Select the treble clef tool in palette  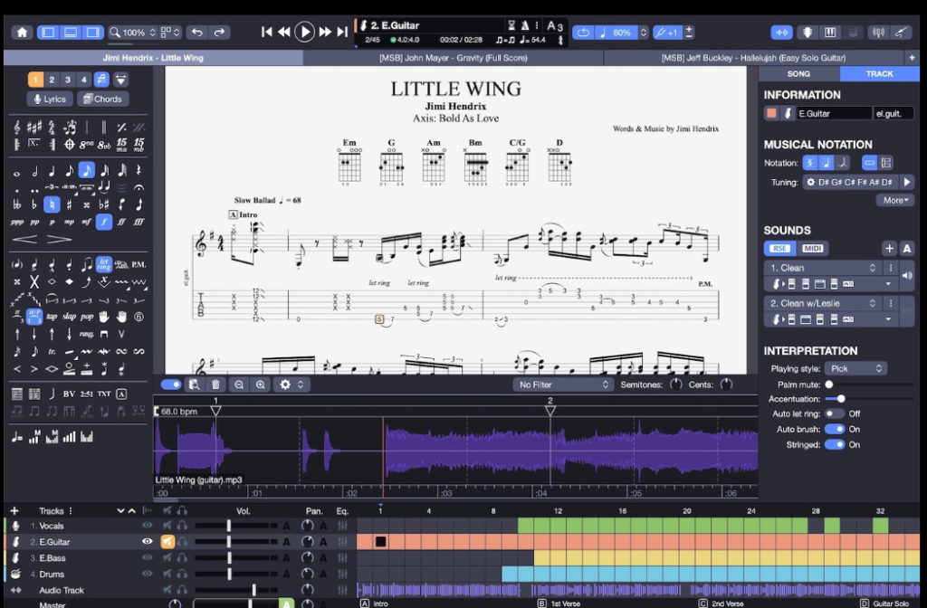click(x=18, y=127)
